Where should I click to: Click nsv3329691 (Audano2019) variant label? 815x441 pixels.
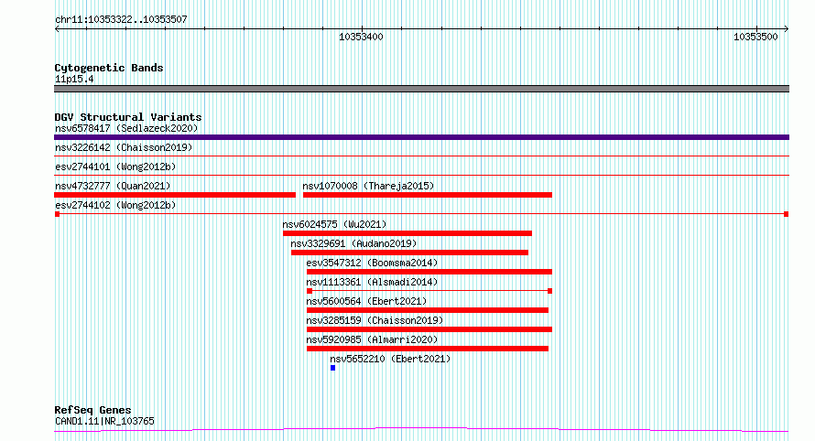353,243
